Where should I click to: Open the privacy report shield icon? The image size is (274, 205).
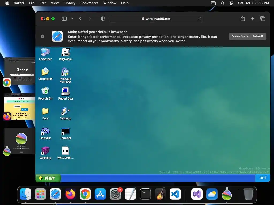tap(103, 19)
